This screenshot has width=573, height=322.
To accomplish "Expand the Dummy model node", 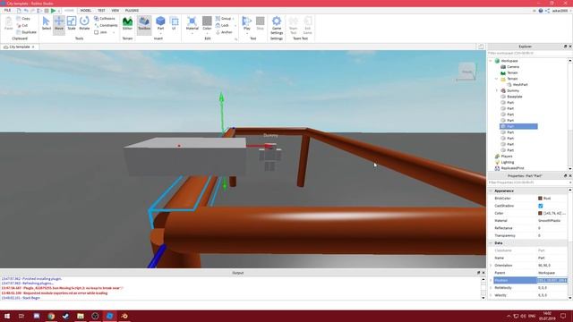I will [497, 90].
